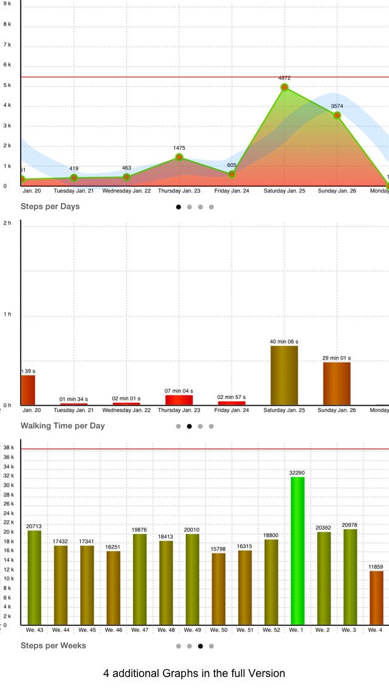Tap the We. 50 bar showing 15798

pyautogui.click(x=219, y=589)
